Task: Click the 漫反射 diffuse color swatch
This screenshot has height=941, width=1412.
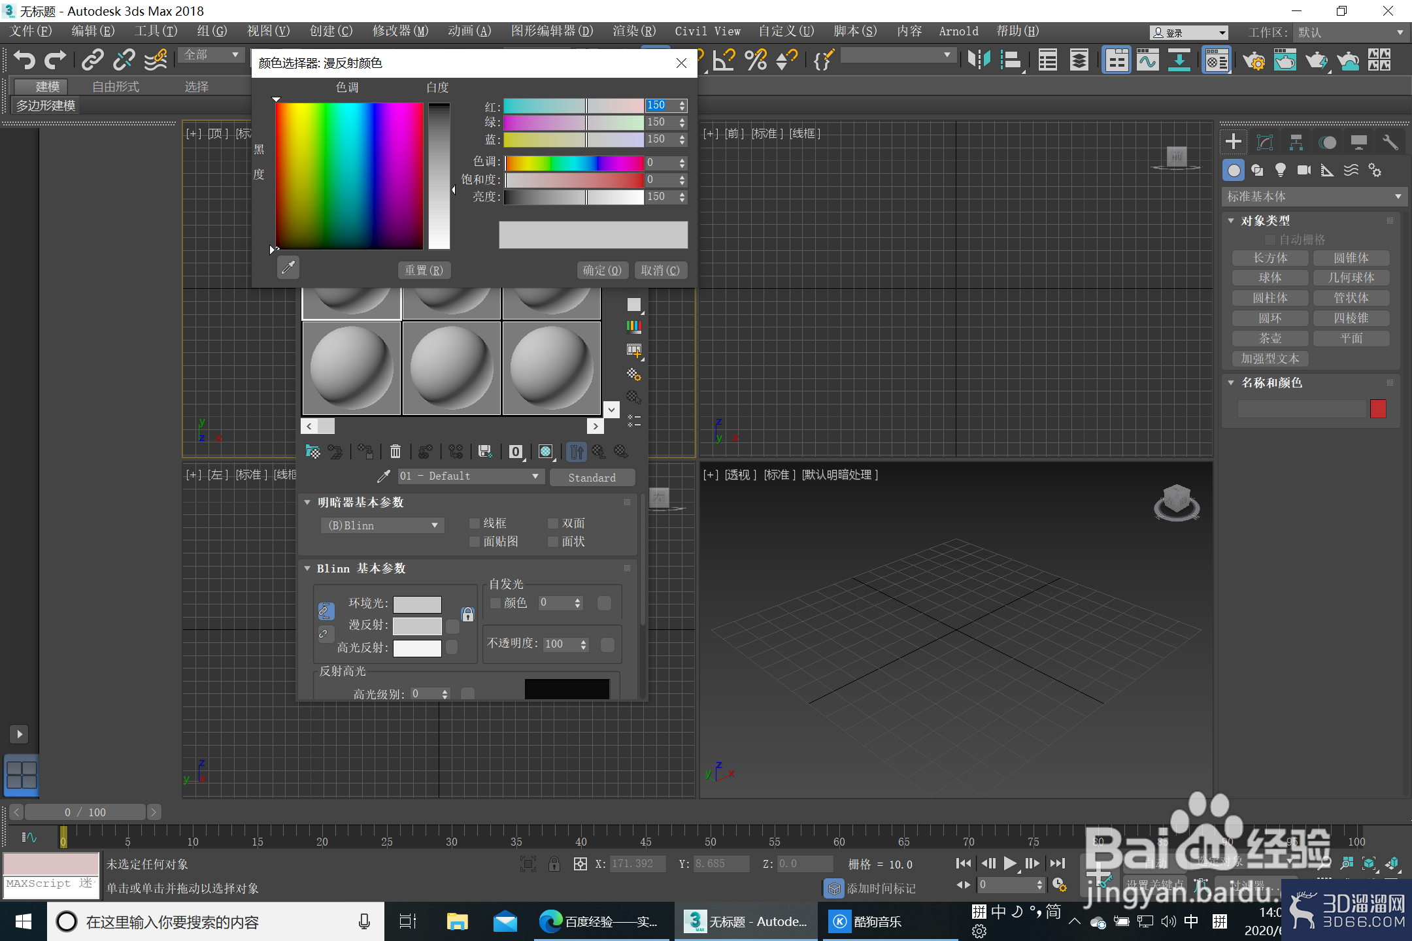Action: pyautogui.click(x=417, y=625)
